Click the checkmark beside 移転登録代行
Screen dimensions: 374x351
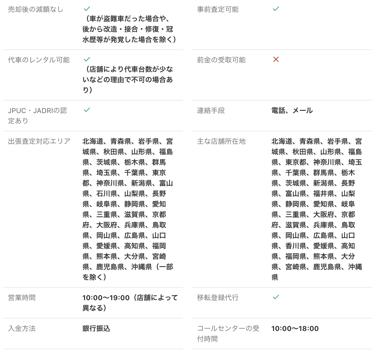coord(276,297)
